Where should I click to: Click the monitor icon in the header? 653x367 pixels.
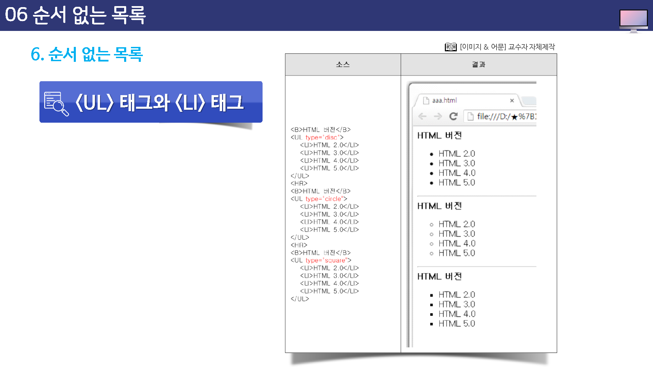pos(634,20)
